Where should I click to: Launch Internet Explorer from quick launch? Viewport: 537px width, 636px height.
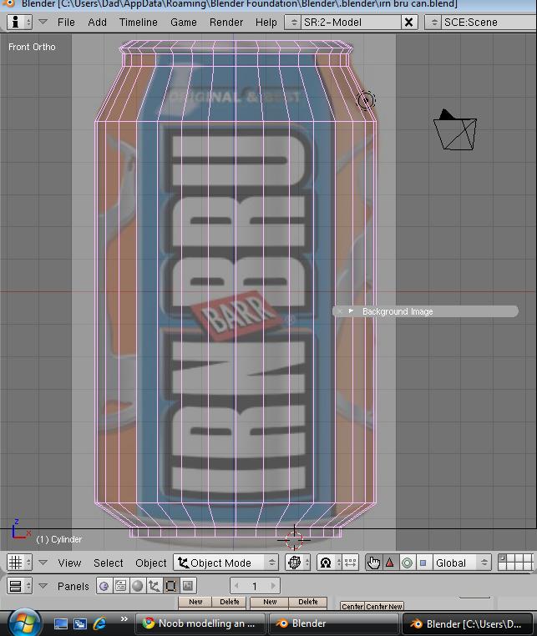[x=99, y=623]
